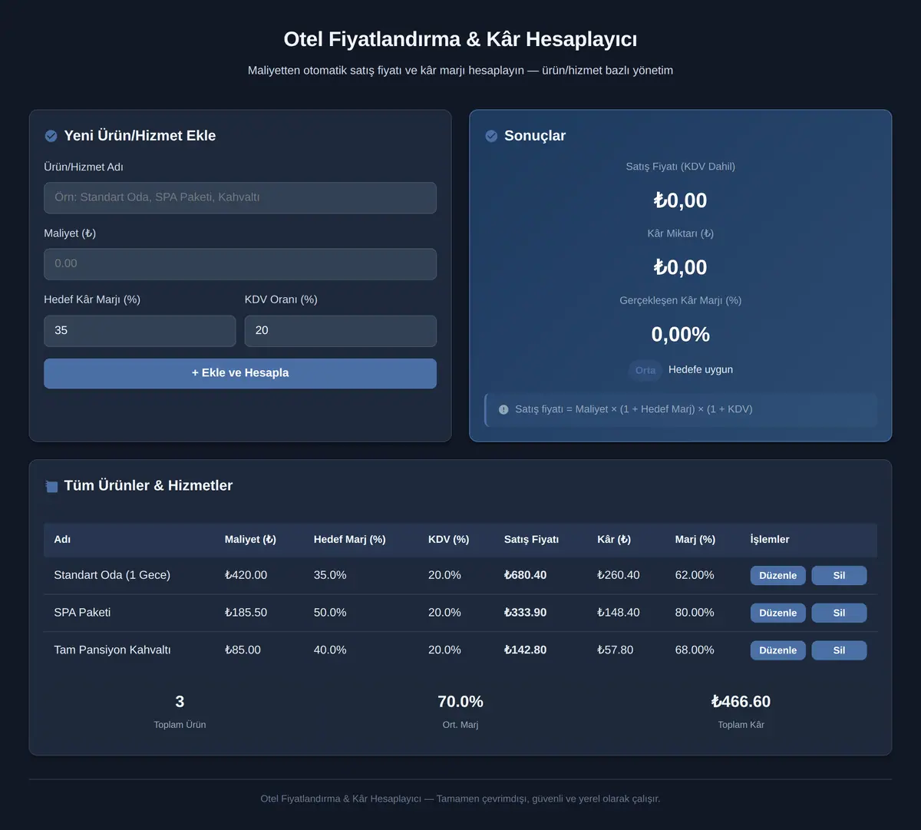This screenshot has height=830, width=921.
Task: Click the ₺185.50 cost cell
Action: (246, 613)
